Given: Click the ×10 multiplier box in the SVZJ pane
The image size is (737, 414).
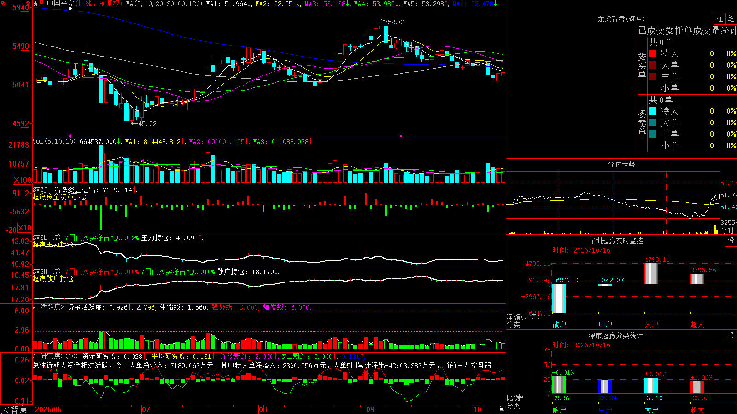Looking at the screenshot, I should point(24,228).
